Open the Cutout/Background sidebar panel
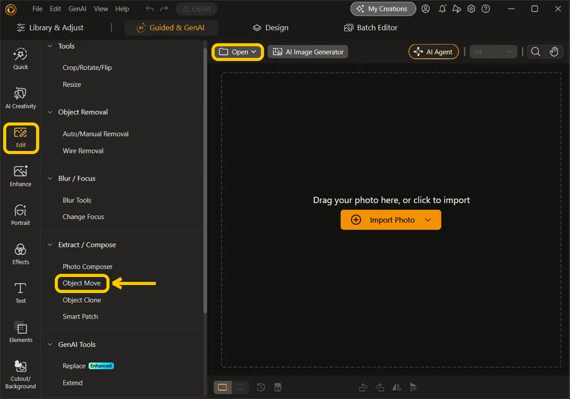 (x=21, y=375)
